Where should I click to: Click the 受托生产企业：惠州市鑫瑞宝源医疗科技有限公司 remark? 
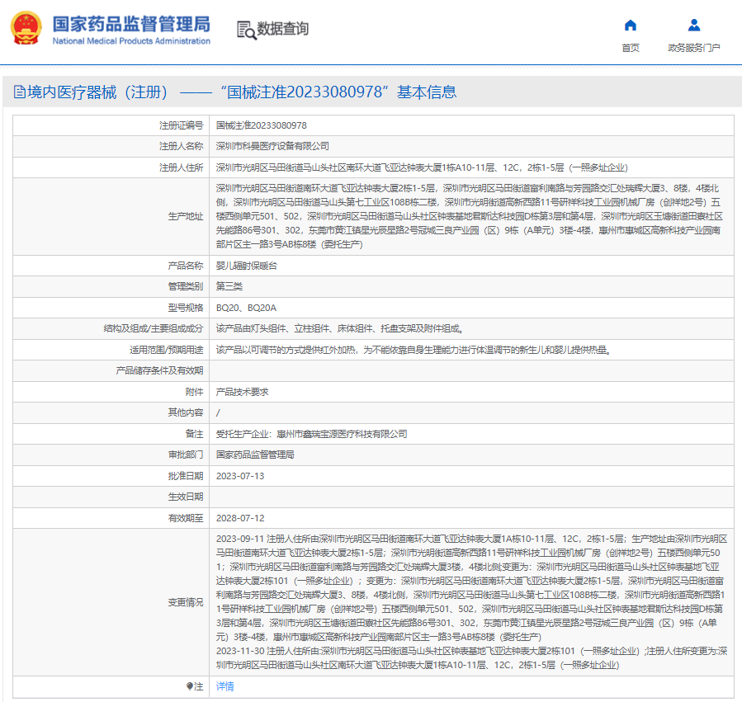click(311, 434)
